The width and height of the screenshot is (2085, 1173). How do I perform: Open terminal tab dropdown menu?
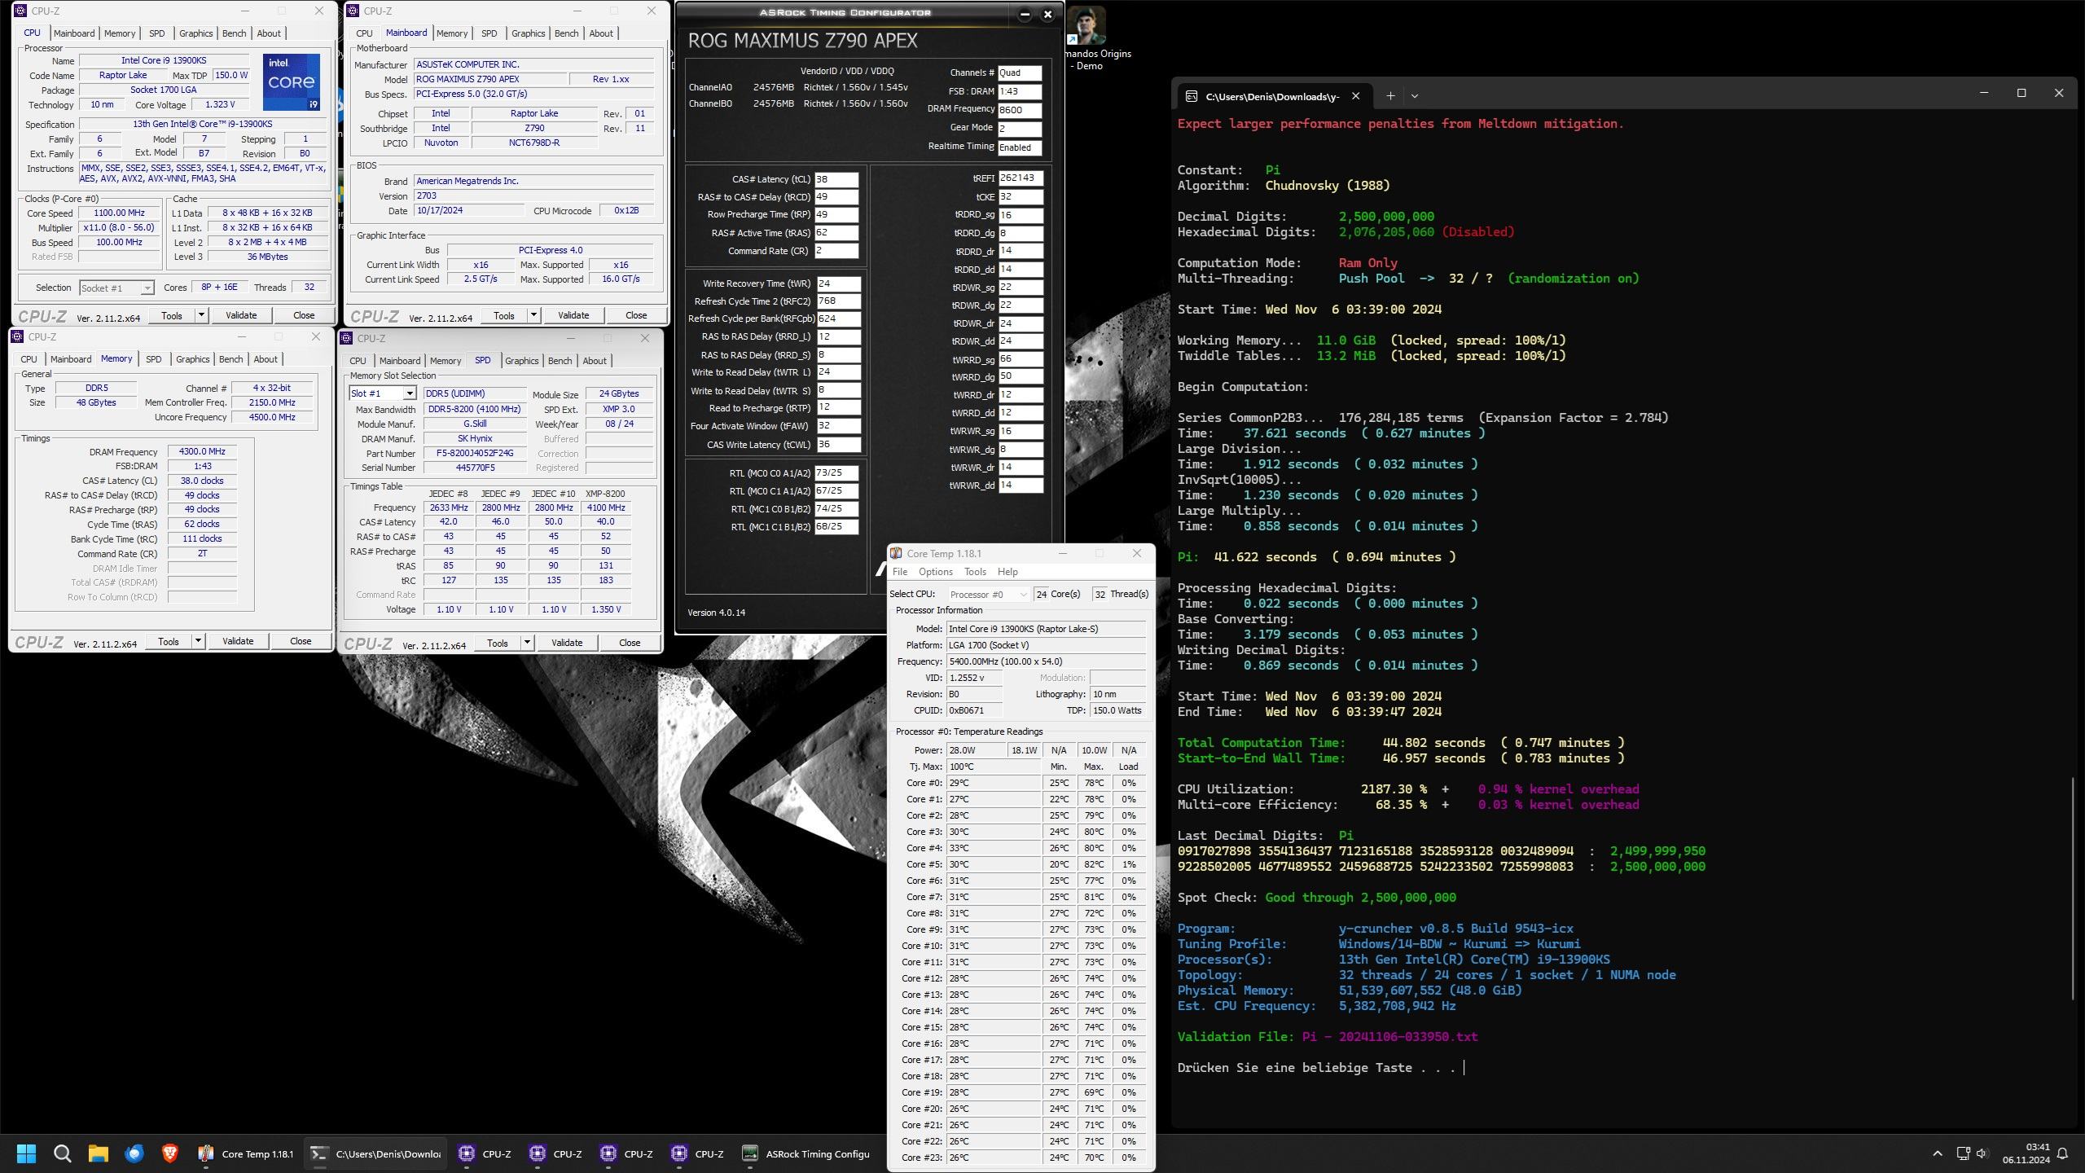pos(1415,96)
